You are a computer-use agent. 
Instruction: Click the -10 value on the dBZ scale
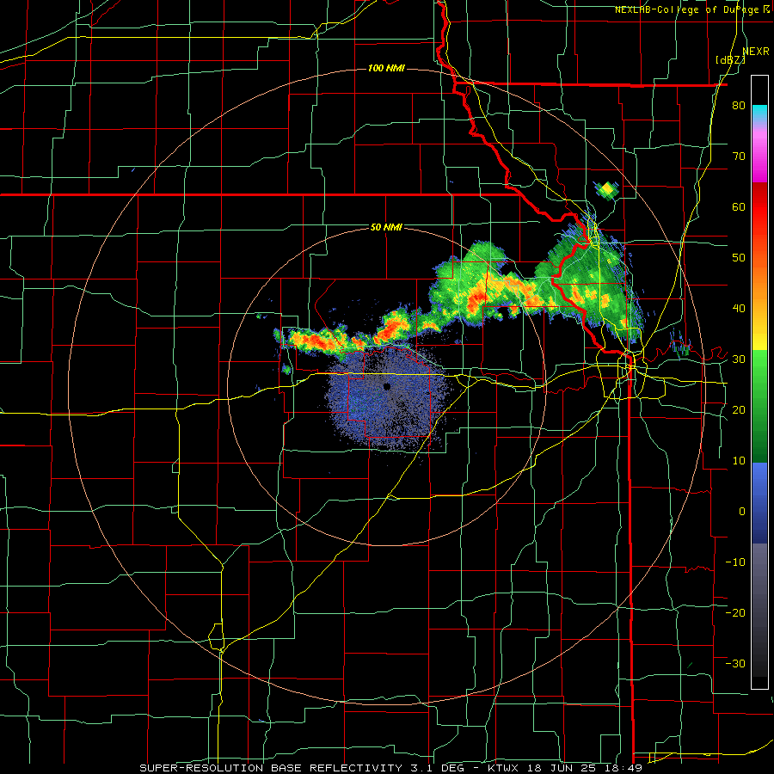[x=735, y=562]
